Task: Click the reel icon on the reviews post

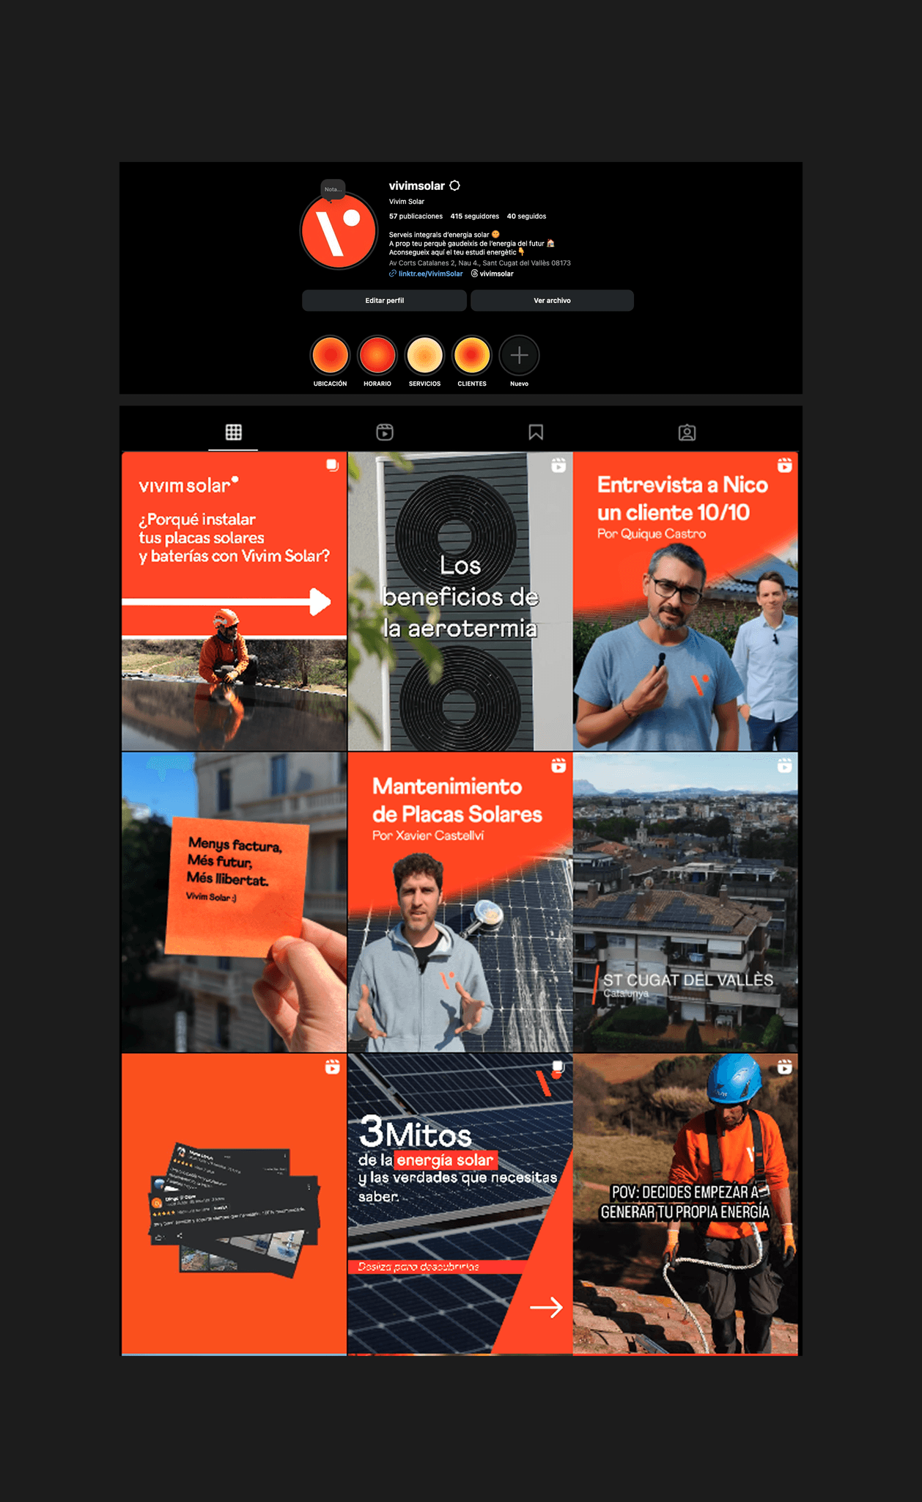Action: click(332, 1067)
